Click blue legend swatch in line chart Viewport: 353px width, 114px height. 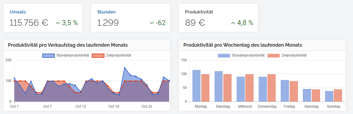(48, 55)
